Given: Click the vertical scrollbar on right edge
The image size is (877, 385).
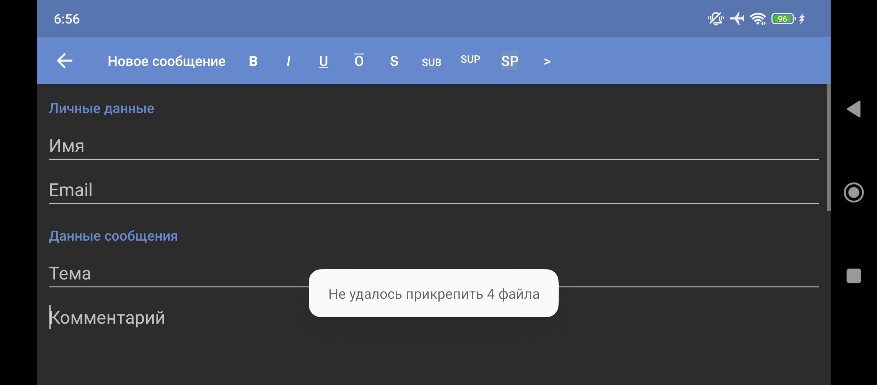Looking at the screenshot, I should pyautogui.click(x=828, y=148).
